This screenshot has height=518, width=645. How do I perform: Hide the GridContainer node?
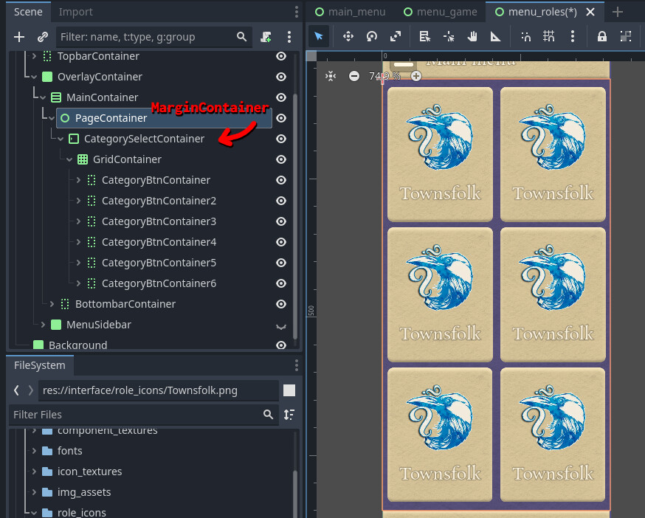click(281, 159)
